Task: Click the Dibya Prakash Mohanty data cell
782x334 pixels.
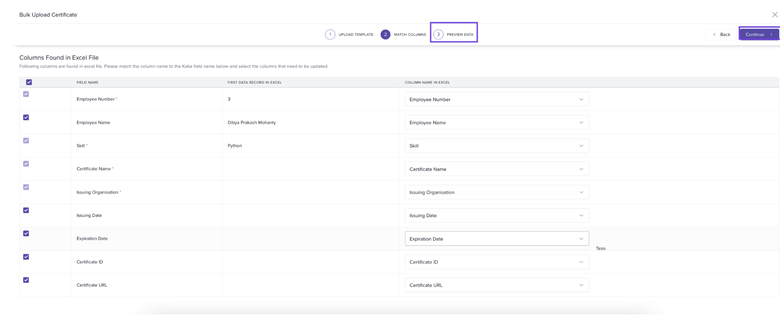Action: (252, 123)
